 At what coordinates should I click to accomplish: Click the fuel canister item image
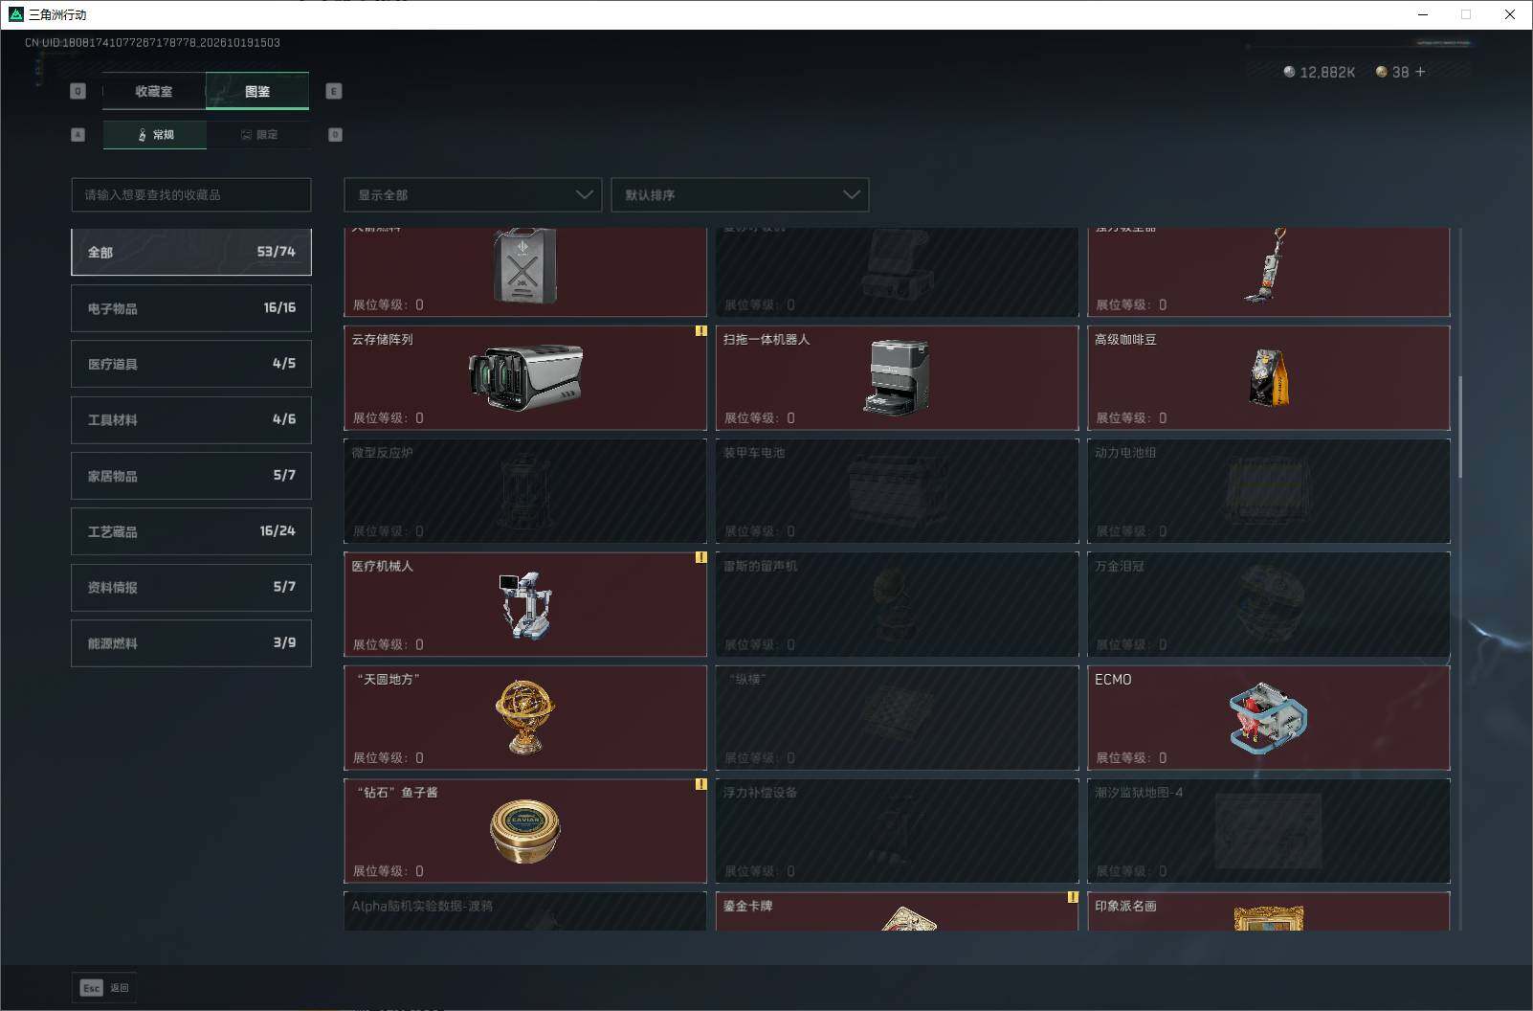click(525, 266)
